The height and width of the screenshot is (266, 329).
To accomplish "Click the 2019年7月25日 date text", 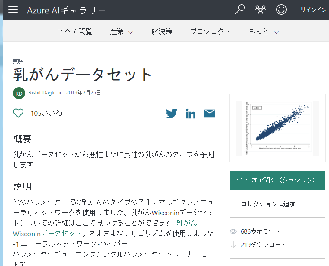I will 83,93.
